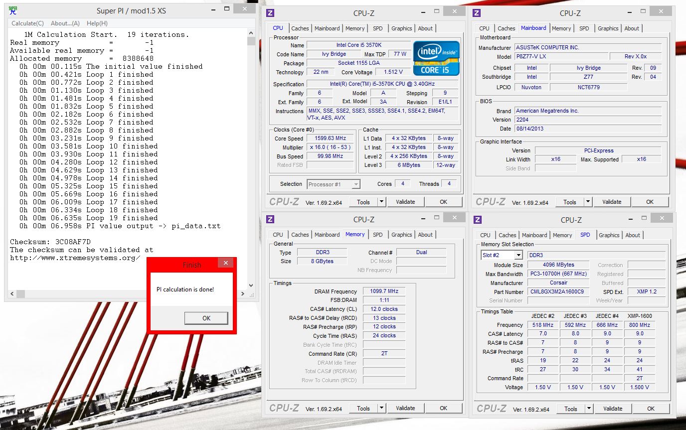Click OK in Memory window
The image size is (686, 430).
pos(443,408)
